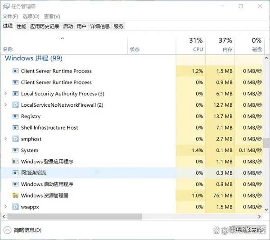Click the smphost gear icon
Screen dimensions: 270x240
[x=15, y=139]
